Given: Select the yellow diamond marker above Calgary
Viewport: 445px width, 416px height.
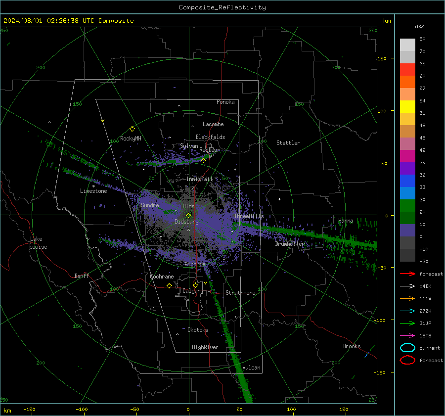Looking at the screenshot, I should point(195,285).
